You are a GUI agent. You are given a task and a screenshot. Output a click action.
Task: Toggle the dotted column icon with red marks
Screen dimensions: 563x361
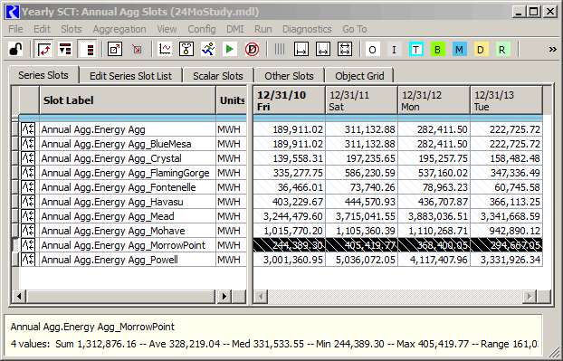[87, 49]
